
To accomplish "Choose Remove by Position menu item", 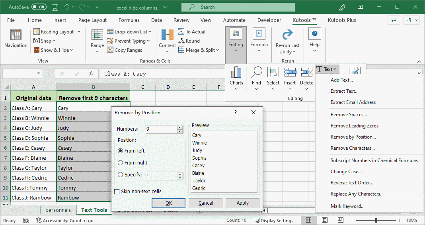I will (353, 137).
